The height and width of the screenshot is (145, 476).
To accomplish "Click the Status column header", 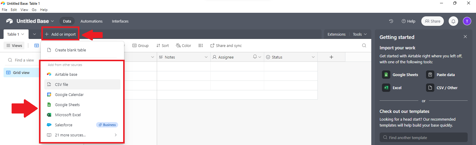I will pos(291,57).
